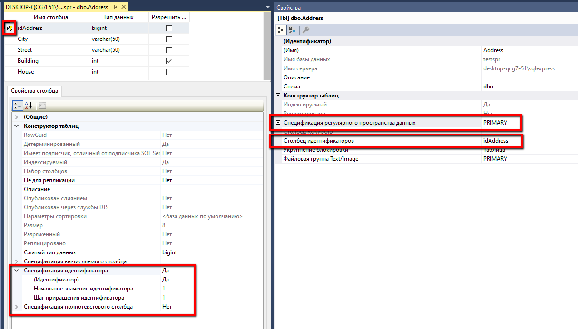Collapse the (Идентификатор) group in Properties
This screenshot has width=578, height=329.
[x=278, y=41]
